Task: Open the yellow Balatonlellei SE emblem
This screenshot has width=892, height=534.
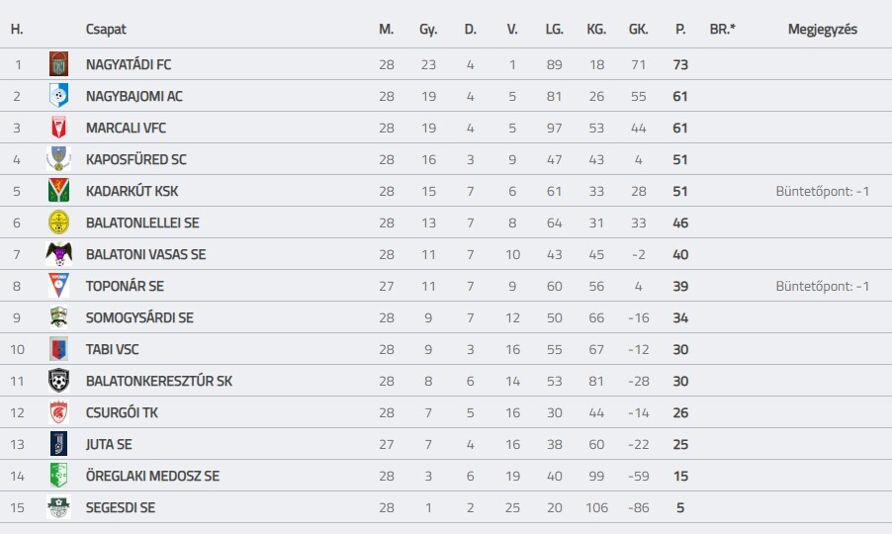Action: [x=58, y=222]
